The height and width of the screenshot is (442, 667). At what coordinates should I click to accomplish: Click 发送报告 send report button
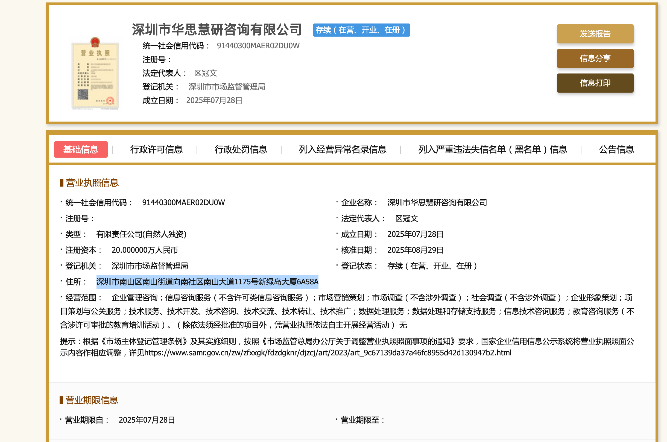coord(595,34)
